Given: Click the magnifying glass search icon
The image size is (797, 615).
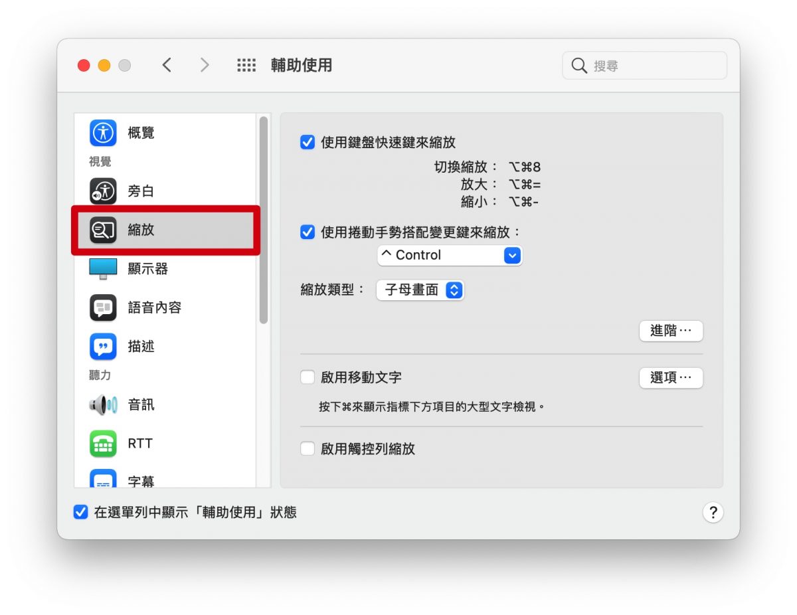Looking at the screenshot, I should (x=578, y=66).
